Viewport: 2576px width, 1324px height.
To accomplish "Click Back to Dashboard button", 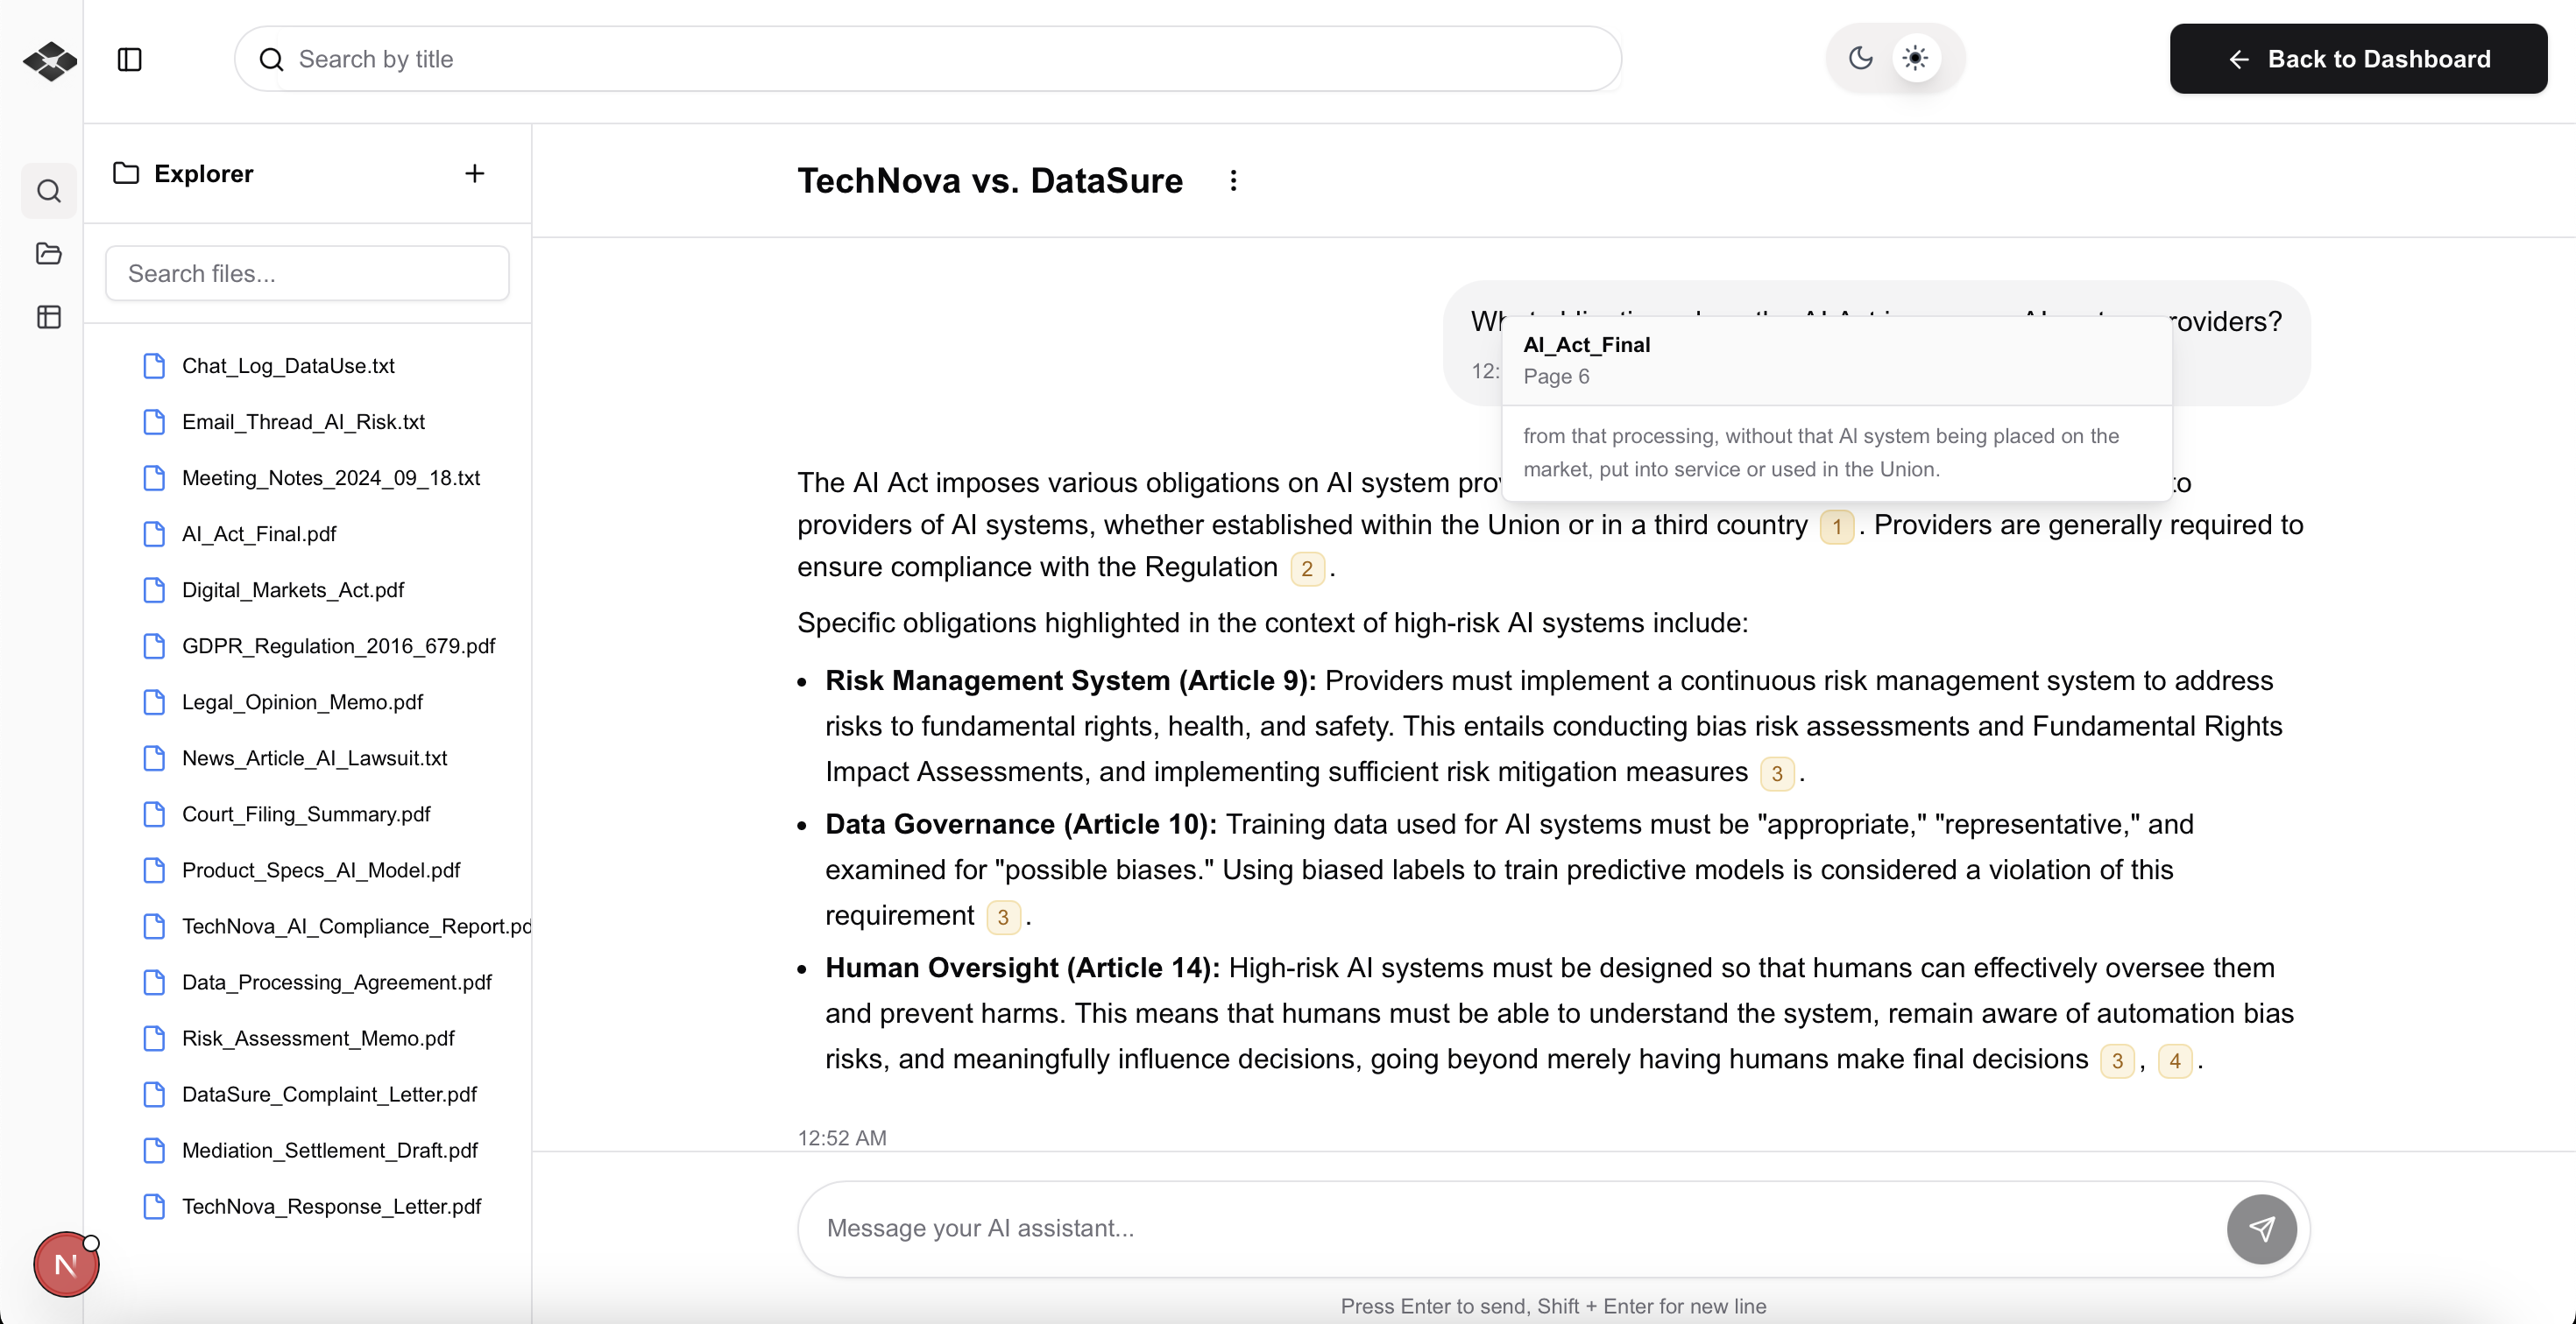I will pyautogui.click(x=2357, y=59).
